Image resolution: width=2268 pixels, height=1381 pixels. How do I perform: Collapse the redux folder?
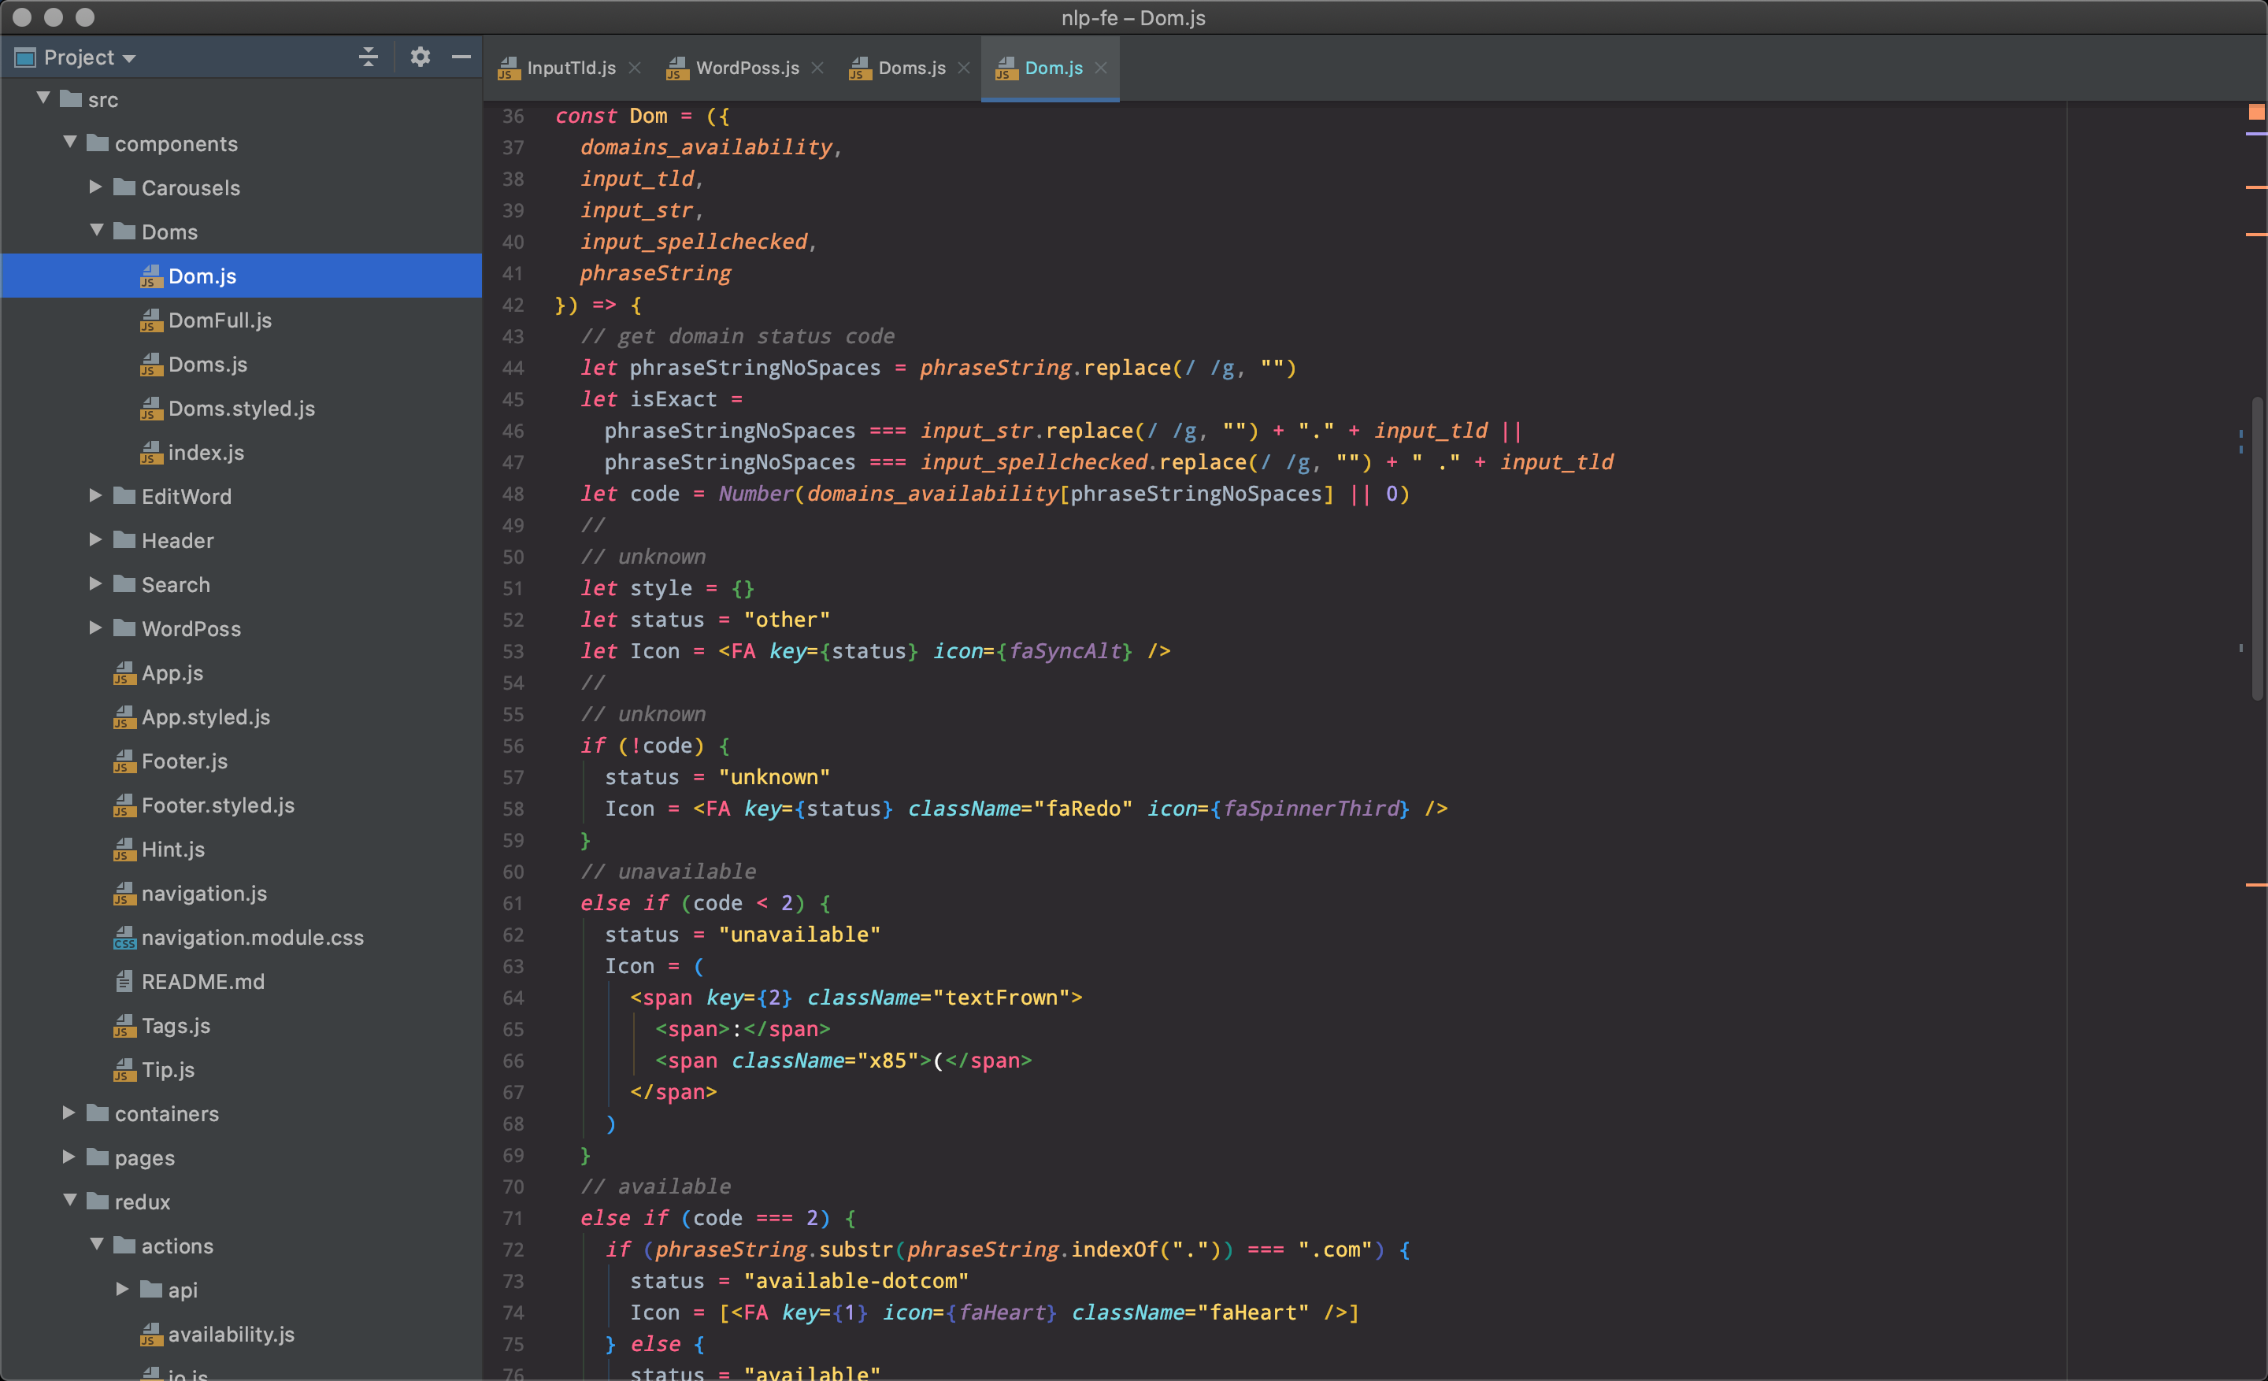[x=69, y=1201]
